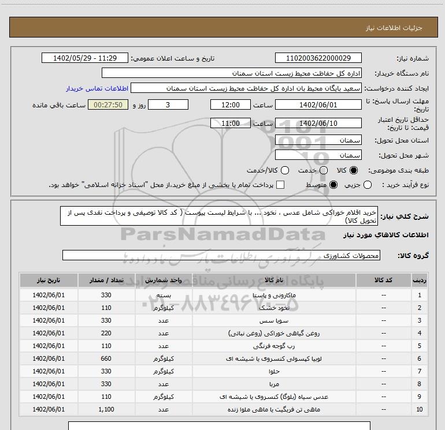445x430 pixels.
Task: Select the جزیی purchase type radio
Action: coord(384,185)
